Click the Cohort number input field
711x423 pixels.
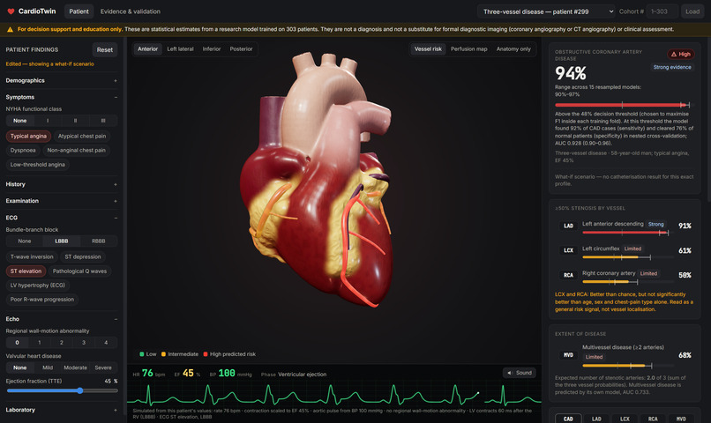662,11
